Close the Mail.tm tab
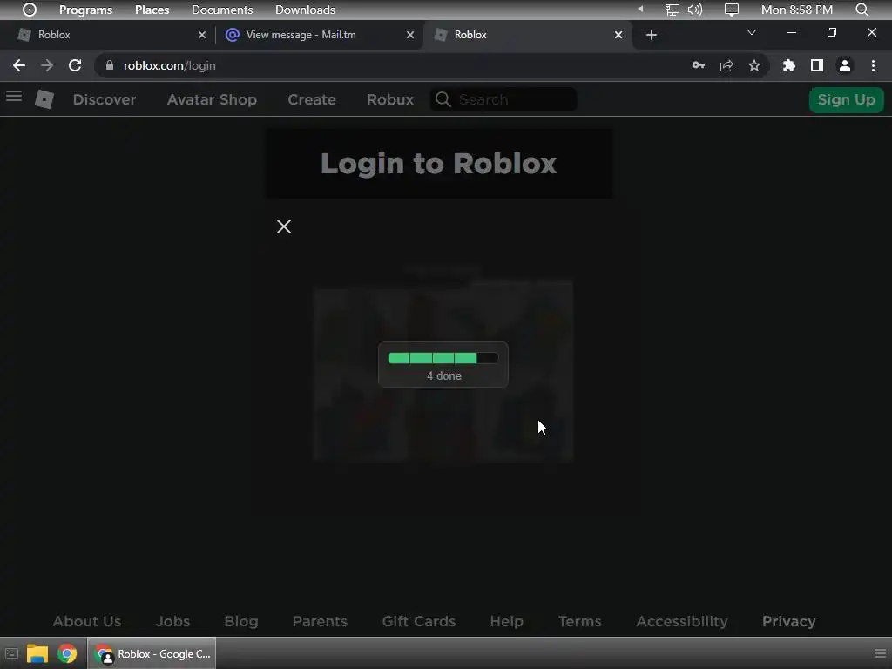 pos(410,35)
